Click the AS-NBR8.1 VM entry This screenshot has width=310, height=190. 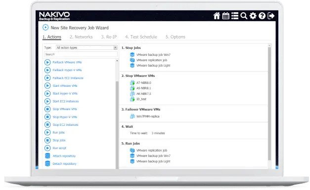click(x=144, y=88)
